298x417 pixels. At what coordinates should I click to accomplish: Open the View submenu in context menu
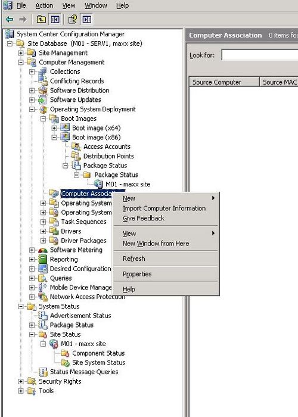click(x=166, y=234)
